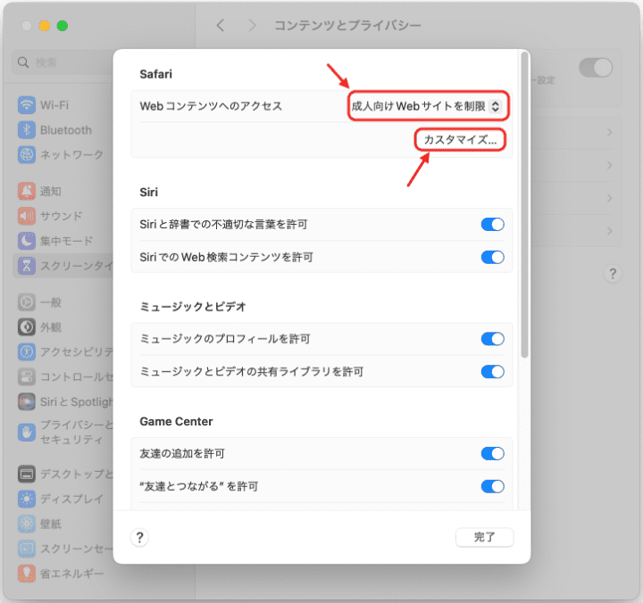Go back with the left chevron

coord(221,25)
